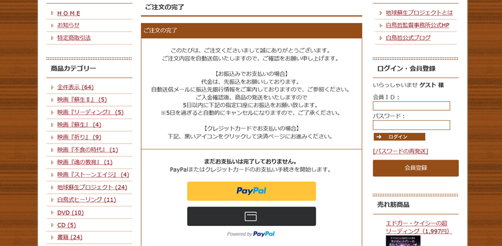Click the ログイン arrow button
The height and width of the screenshot is (246, 502).
tap(399, 137)
